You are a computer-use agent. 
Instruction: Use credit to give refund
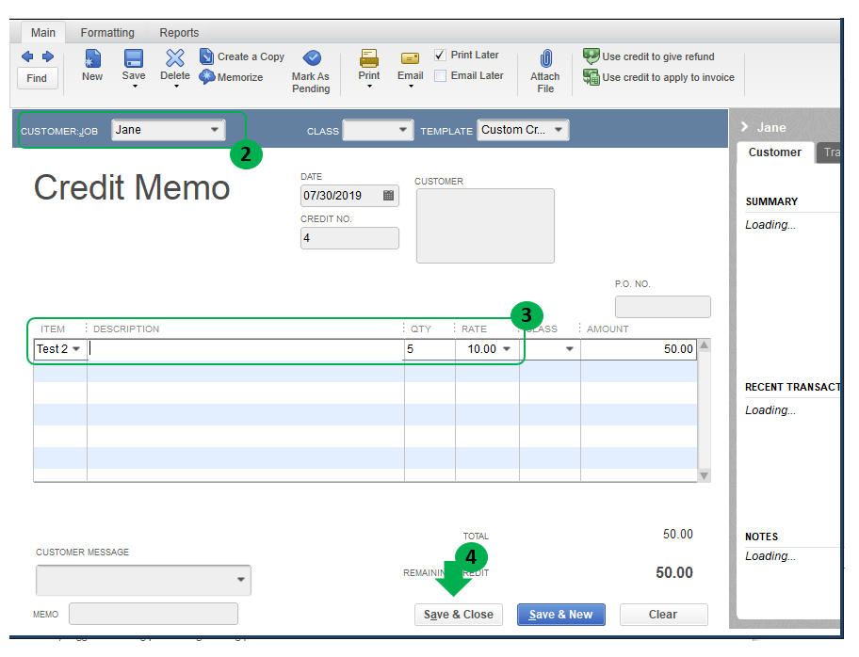tap(649, 56)
